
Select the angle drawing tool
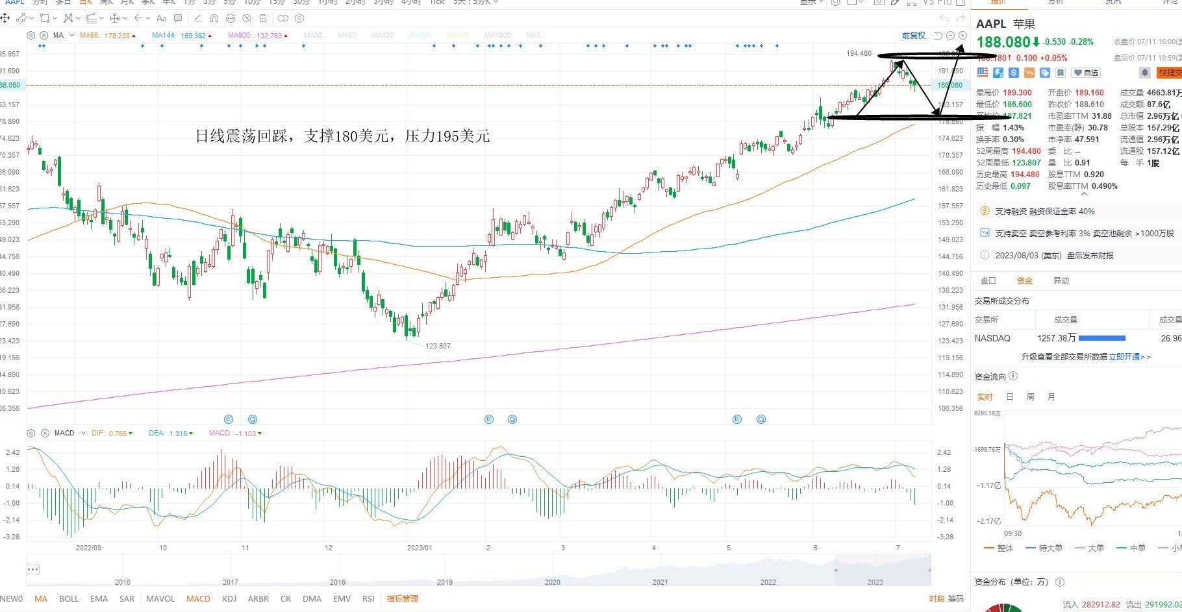[197, 18]
